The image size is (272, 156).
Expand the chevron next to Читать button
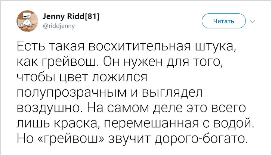point(251,21)
